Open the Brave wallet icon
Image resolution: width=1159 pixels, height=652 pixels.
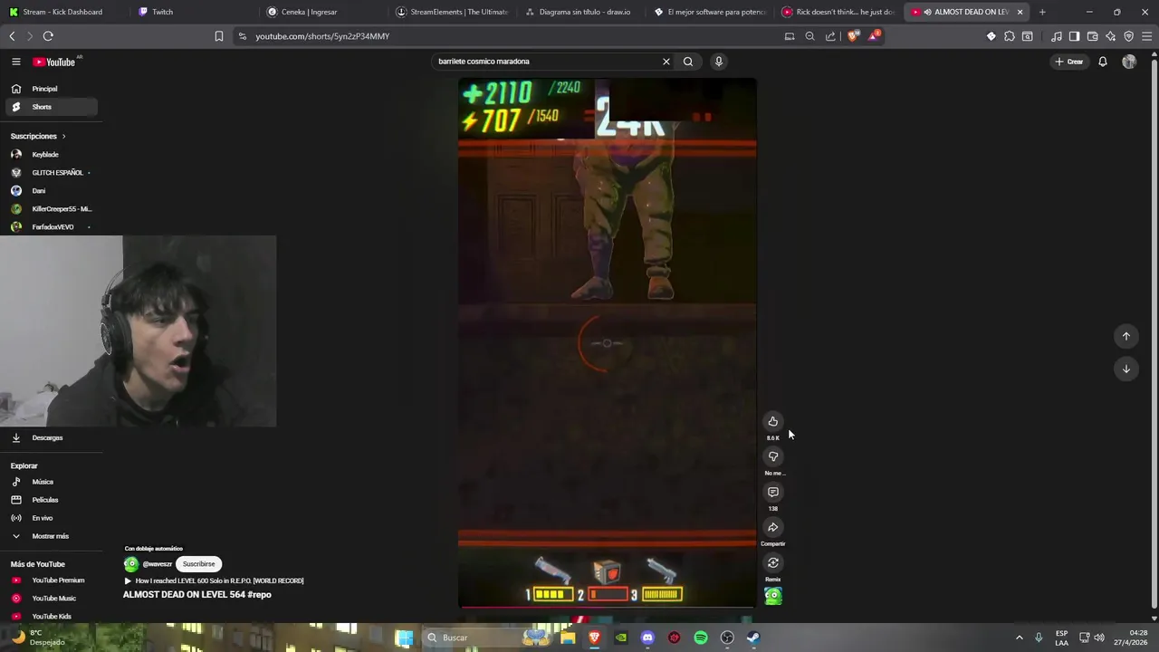(1092, 36)
